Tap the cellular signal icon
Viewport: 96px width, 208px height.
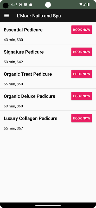tap(85, 5)
